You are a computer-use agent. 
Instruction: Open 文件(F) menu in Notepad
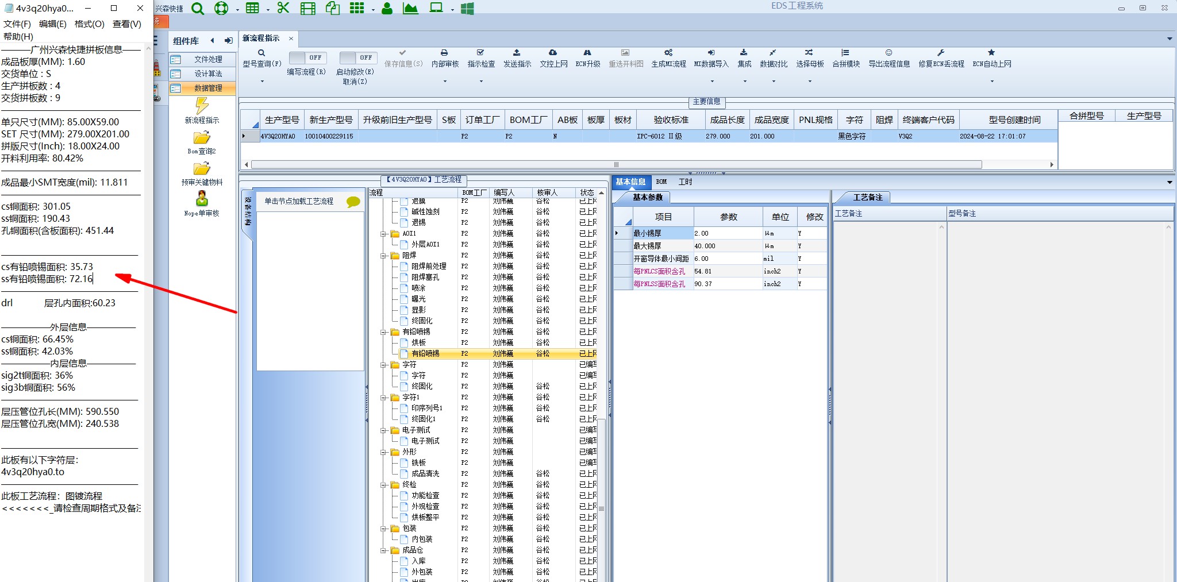[17, 24]
